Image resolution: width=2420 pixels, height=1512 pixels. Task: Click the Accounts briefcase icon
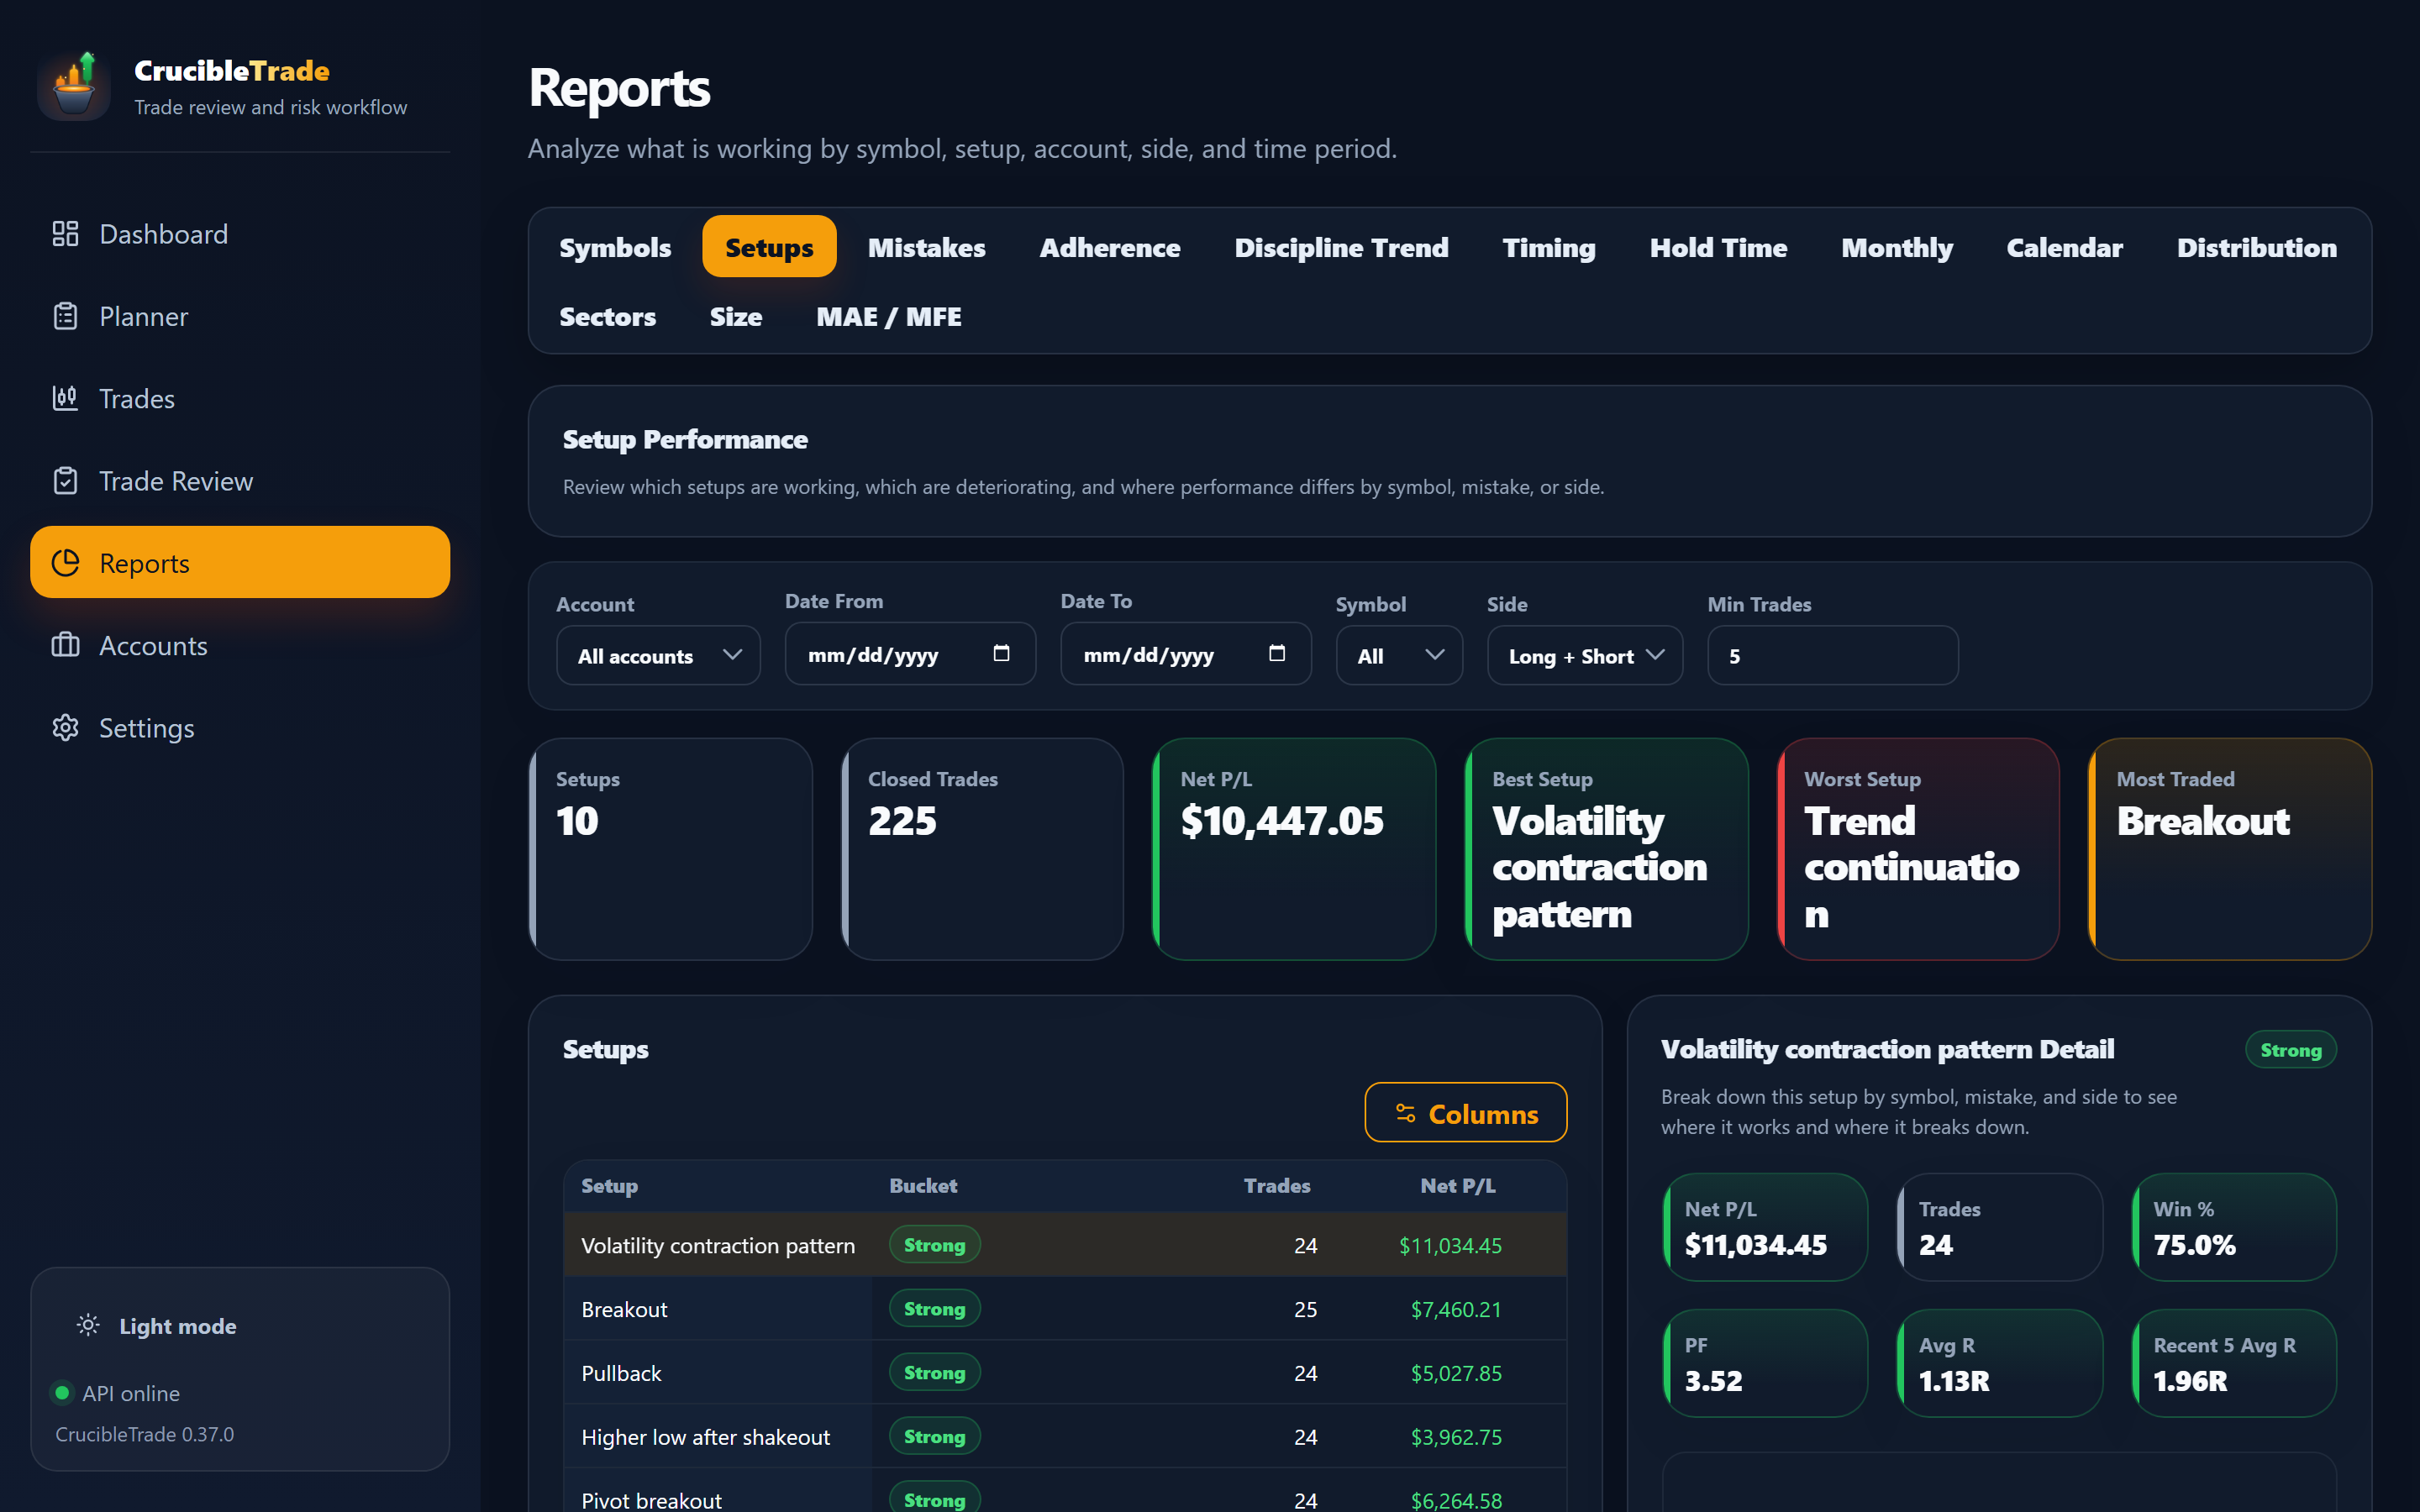tap(65, 645)
